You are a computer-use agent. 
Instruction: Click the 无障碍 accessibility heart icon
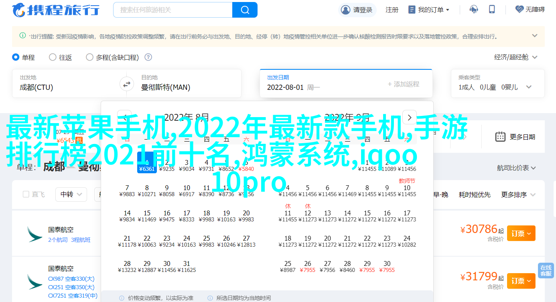(520, 10)
